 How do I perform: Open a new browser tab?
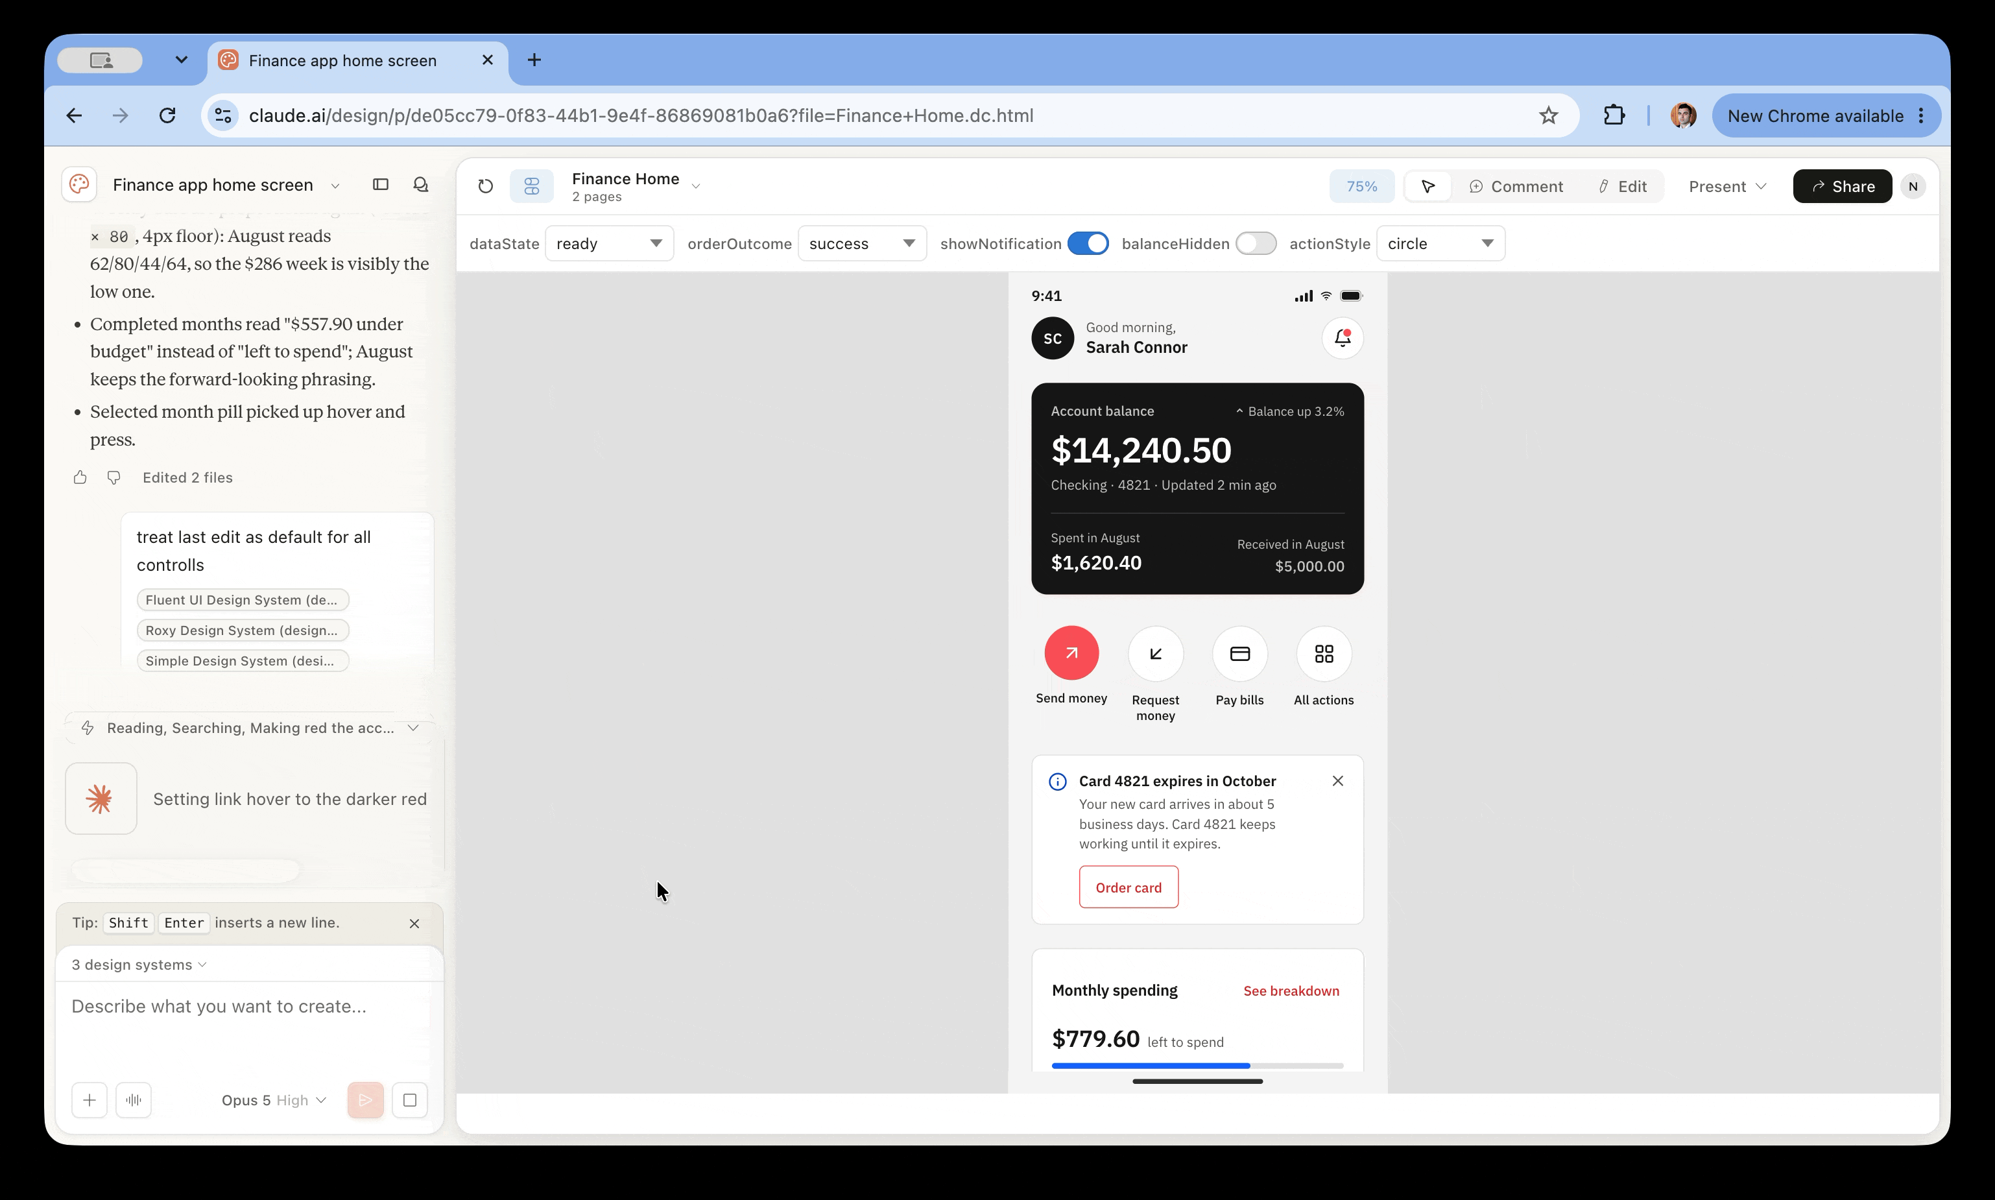pos(534,60)
